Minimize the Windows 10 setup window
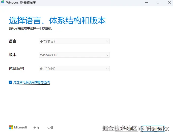The width and height of the screenshot is (173, 136). click(147, 2)
